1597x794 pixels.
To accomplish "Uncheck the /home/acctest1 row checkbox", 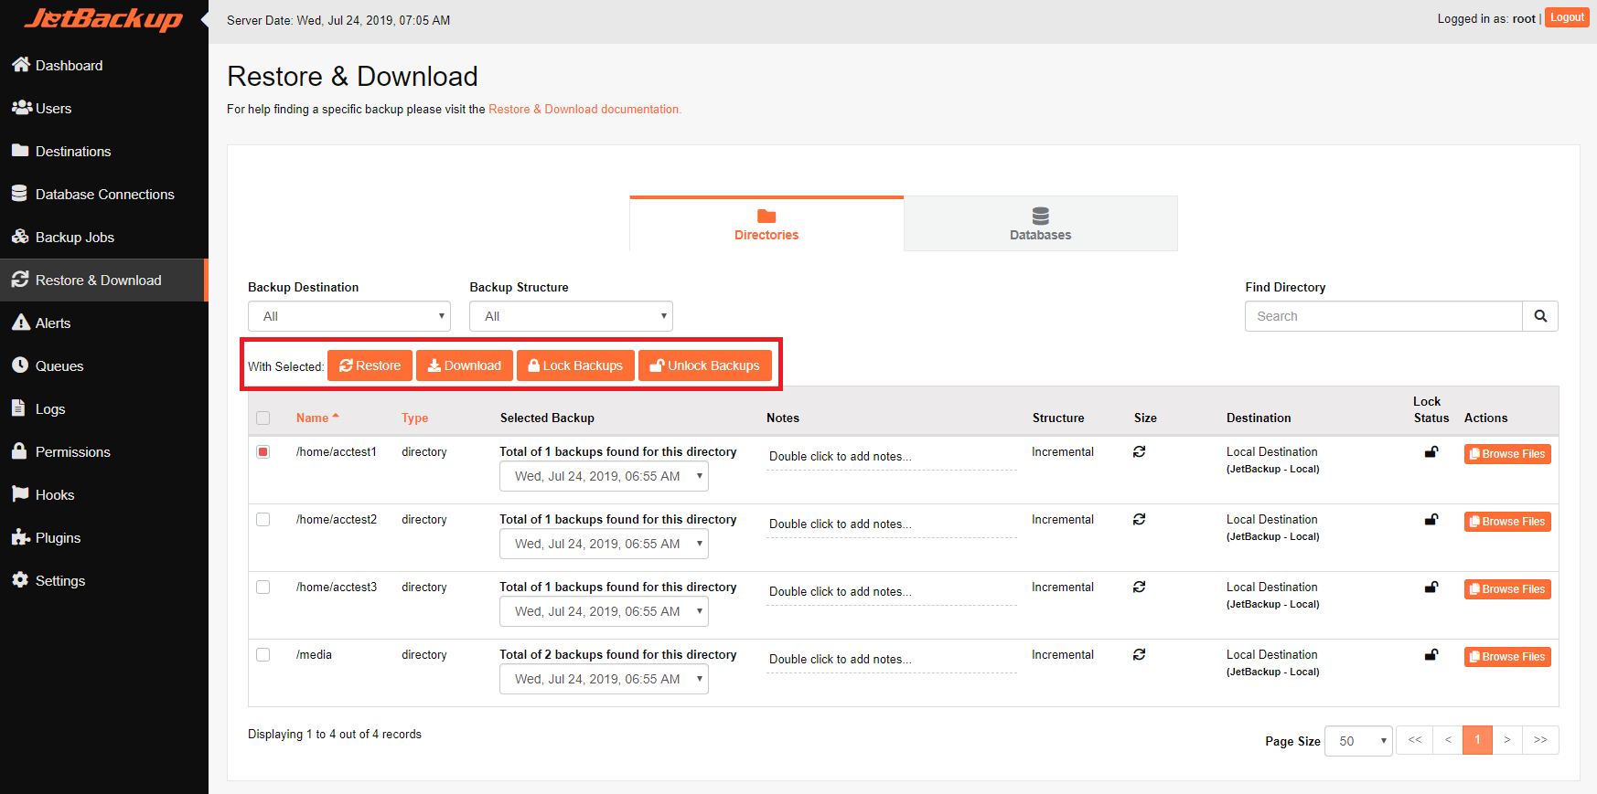I will point(263,451).
